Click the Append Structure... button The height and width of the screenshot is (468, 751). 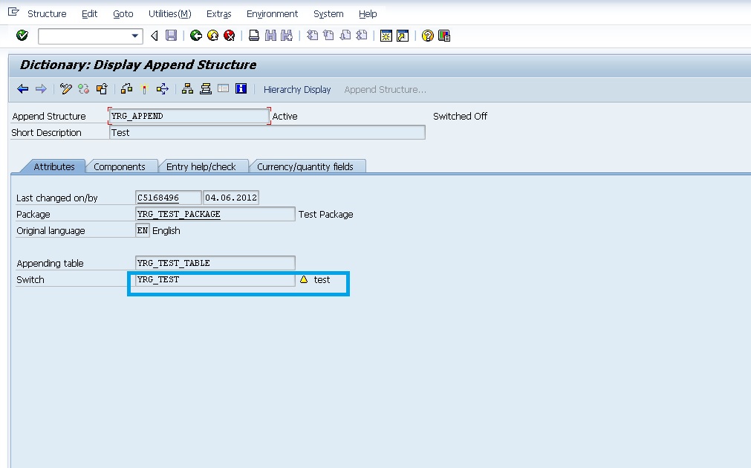tap(385, 90)
